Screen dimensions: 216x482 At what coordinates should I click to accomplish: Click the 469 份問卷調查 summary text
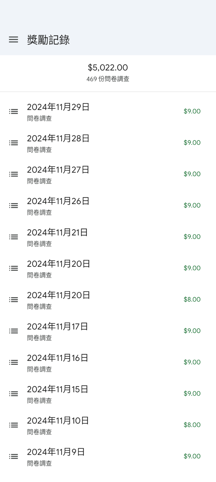point(108,79)
